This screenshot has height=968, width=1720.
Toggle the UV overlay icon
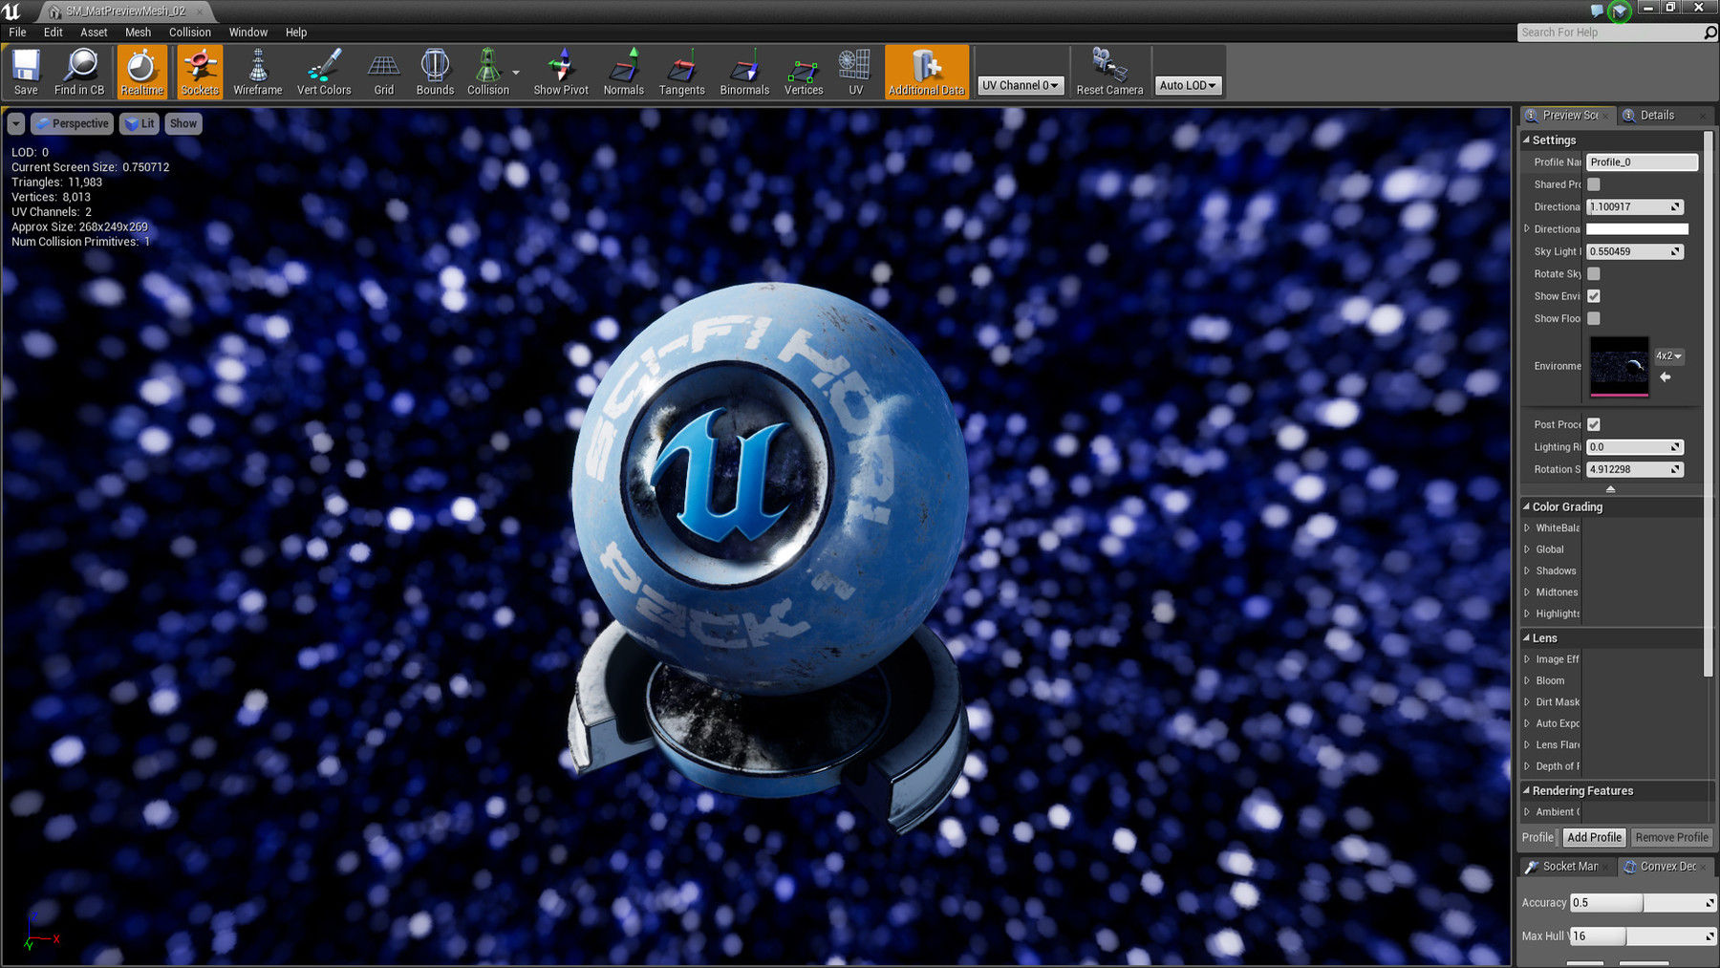point(855,72)
